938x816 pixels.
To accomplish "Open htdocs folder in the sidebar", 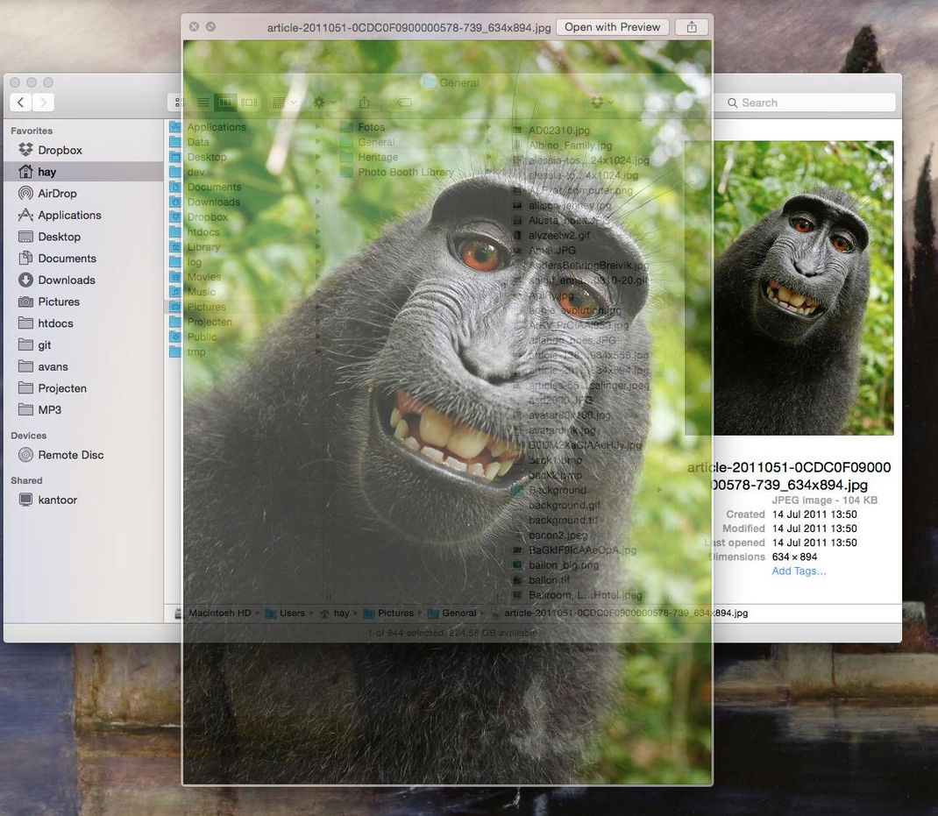I will (83, 323).
